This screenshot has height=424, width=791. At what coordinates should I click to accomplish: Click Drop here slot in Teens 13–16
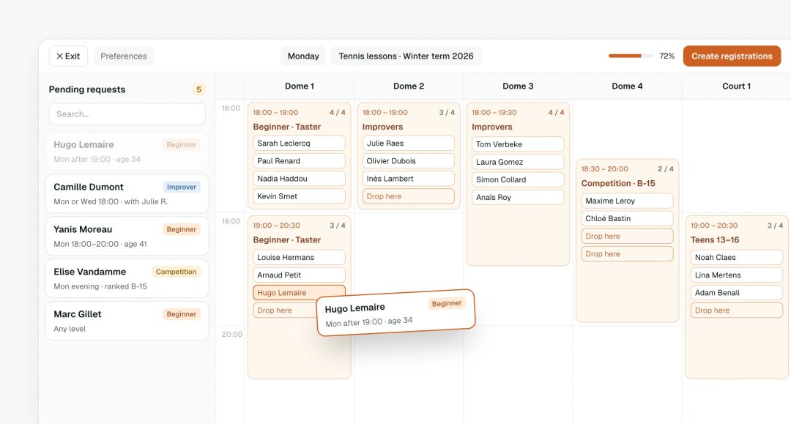pos(737,310)
